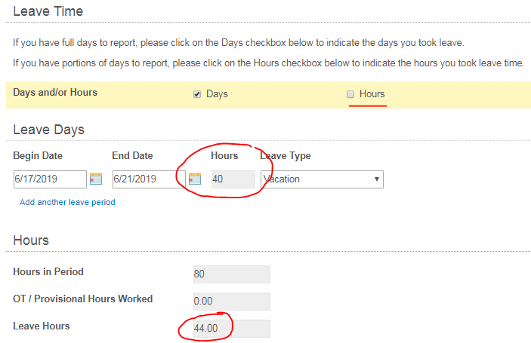Image resolution: width=531 pixels, height=343 pixels.
Task: Open the End Date calendar picker
Action: [195, 179]
